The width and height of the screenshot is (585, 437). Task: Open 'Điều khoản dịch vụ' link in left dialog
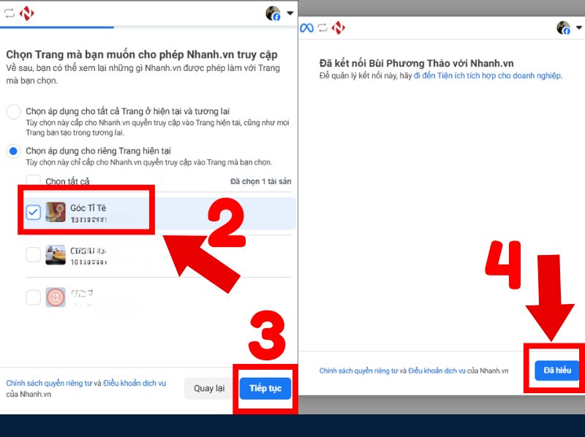(x=135, y=384)
